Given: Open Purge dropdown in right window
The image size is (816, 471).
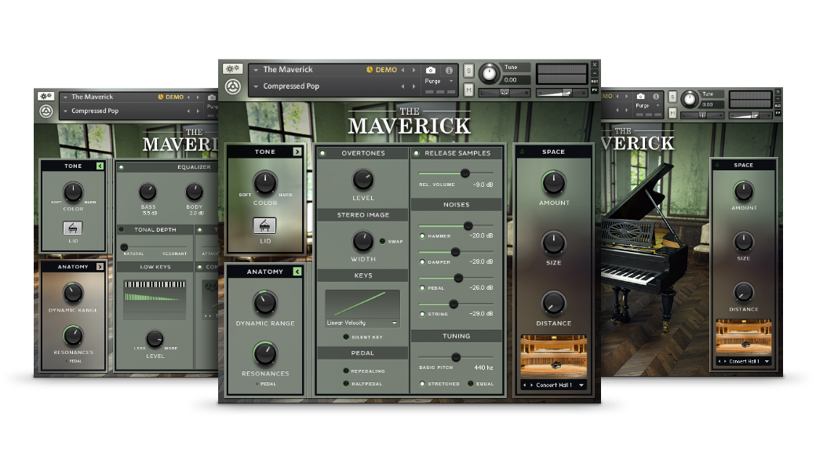Looking at the screenshot, I should coord(658,106).
